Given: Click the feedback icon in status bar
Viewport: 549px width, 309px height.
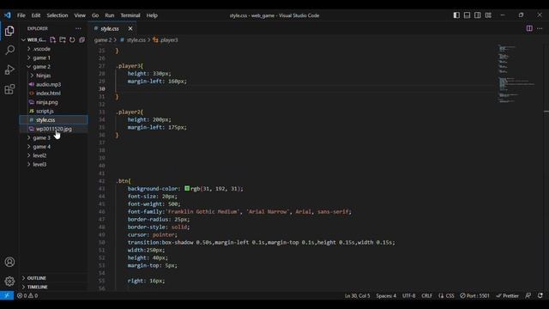Looking at the screenshot, I should click(528, 295).
